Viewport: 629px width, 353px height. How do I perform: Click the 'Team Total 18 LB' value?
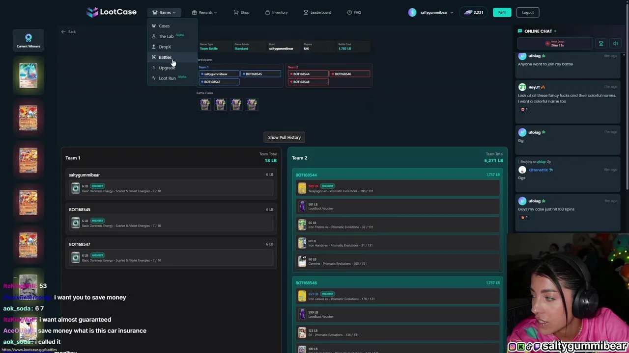point(271,160)
